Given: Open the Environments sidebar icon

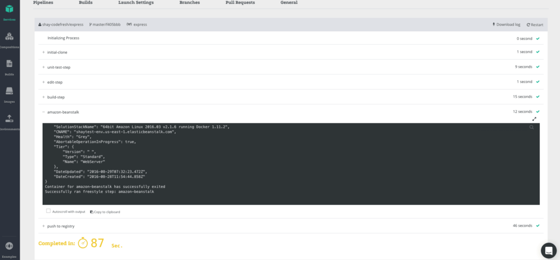Looking at the screenshot, I should point(9,119).
